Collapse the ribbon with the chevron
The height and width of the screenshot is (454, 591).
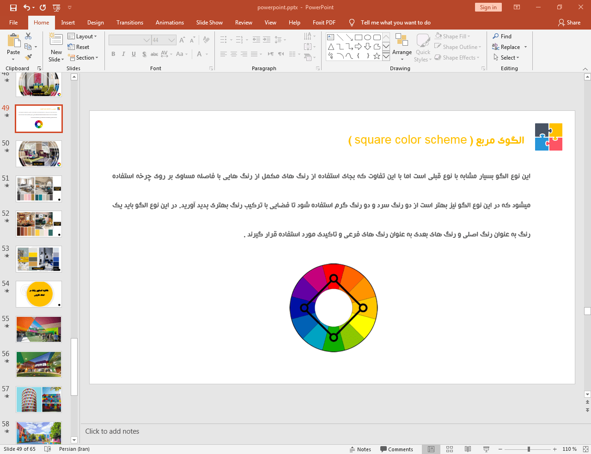[585, 69]
